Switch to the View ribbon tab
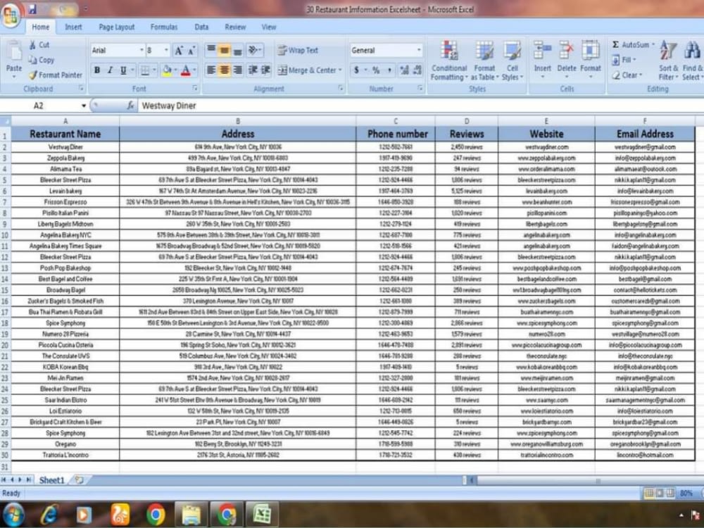This screenshot has height=528, width=704. coord(269,27)
